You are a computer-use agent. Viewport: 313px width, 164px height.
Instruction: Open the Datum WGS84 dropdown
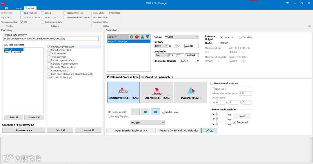(181, 37)
